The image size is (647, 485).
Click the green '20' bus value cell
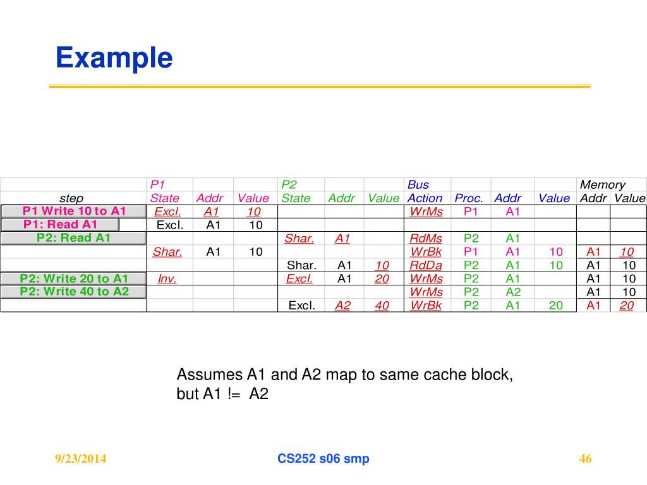click(x=556, y=306)
